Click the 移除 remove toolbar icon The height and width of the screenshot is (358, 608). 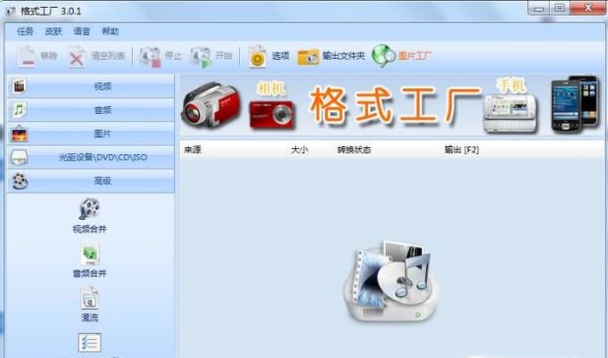click(x=27, y=56)
